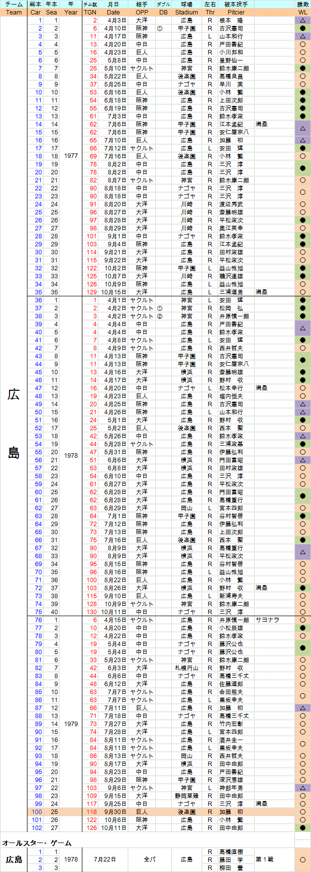Click pitcher name '星野仙一'

(231, 60)
